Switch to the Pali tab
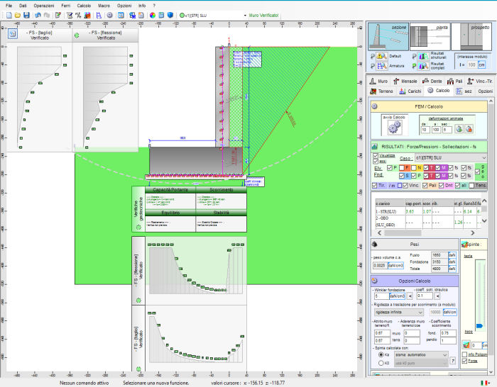497x387 pixels. (454, 82)
